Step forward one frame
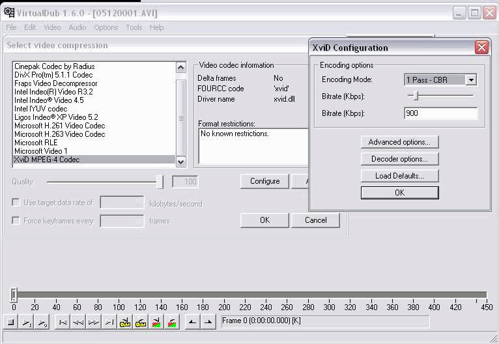Image resolution: width=499 pixels, height=344 pixels. (94, 322)
